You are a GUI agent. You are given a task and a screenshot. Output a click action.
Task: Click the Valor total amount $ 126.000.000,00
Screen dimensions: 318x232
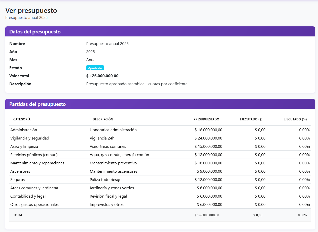[102, 76]
